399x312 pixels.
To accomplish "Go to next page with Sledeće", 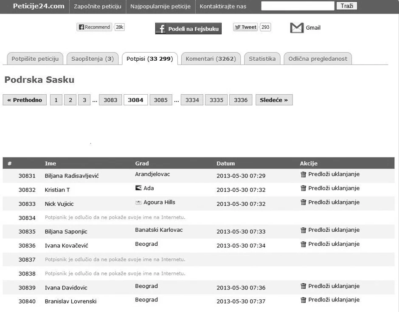I will coord(274,100).
